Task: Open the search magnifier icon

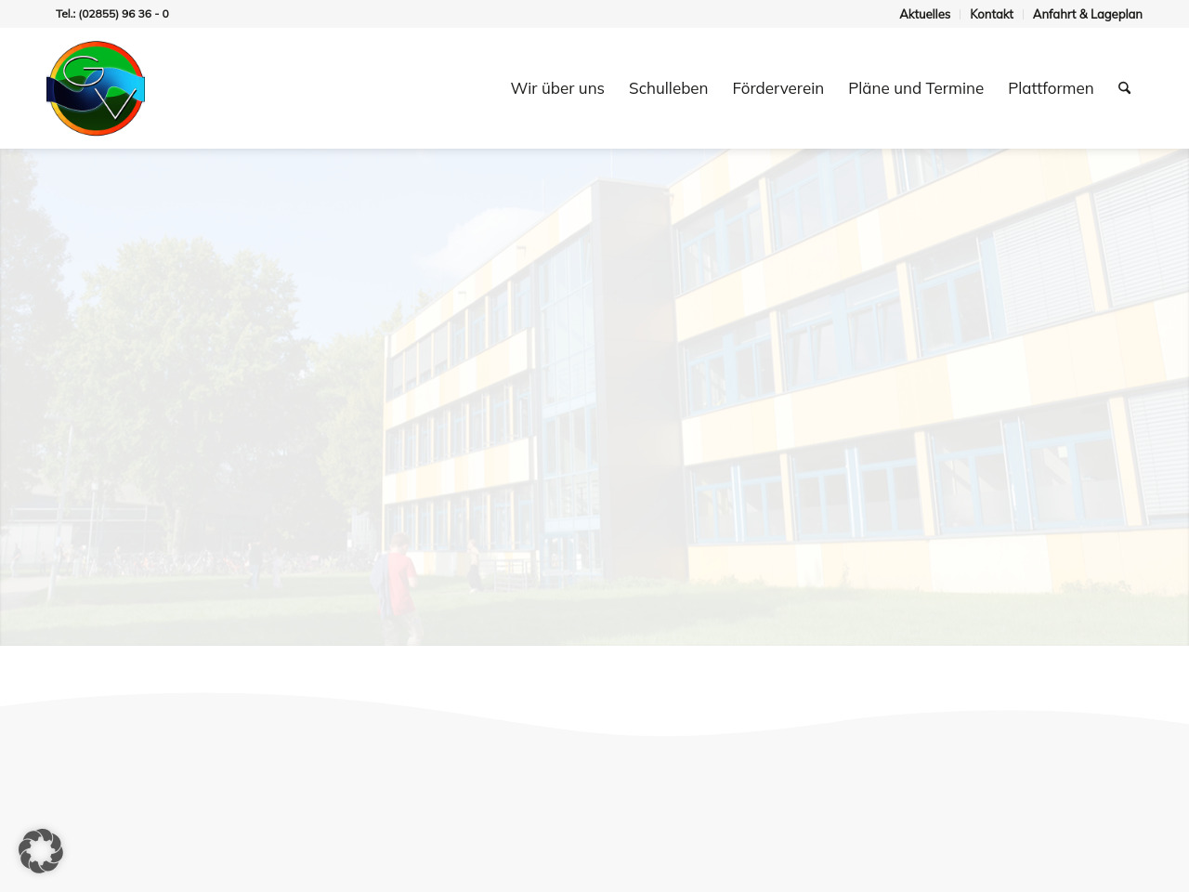Action: pos(1124,88)
